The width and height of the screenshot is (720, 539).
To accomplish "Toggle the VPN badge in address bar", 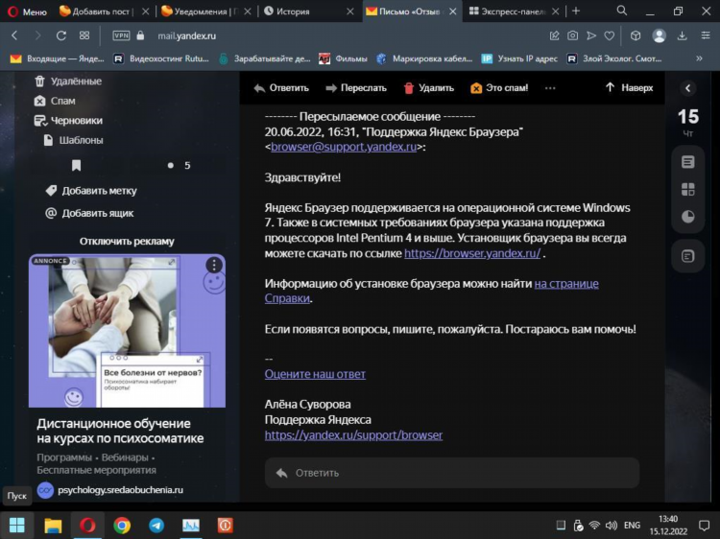I will (121, 35).
